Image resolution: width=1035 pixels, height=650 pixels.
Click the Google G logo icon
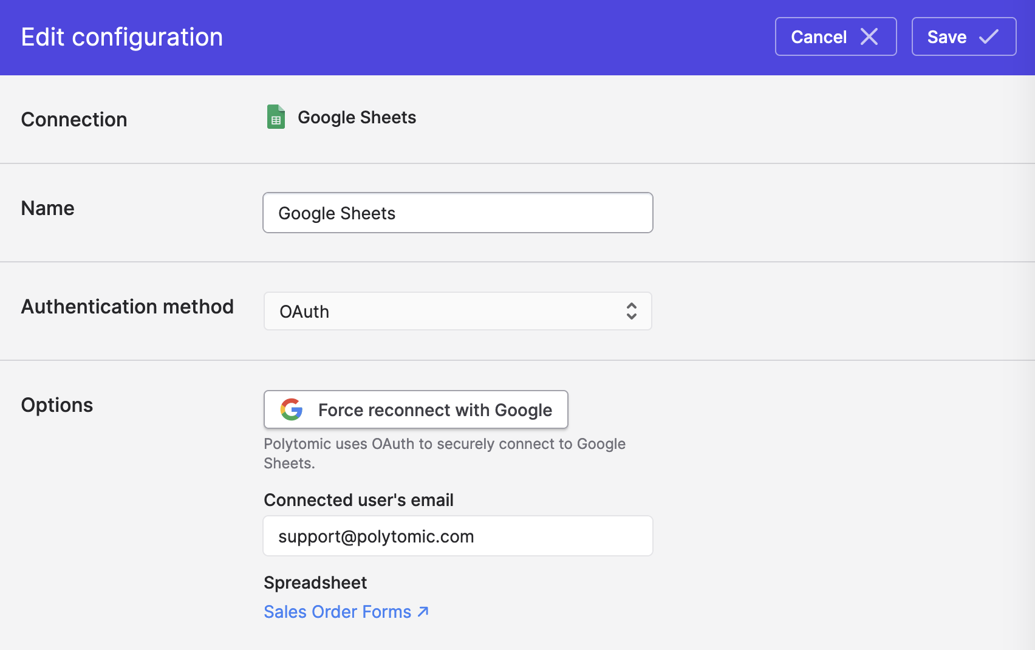coord(292,409)
